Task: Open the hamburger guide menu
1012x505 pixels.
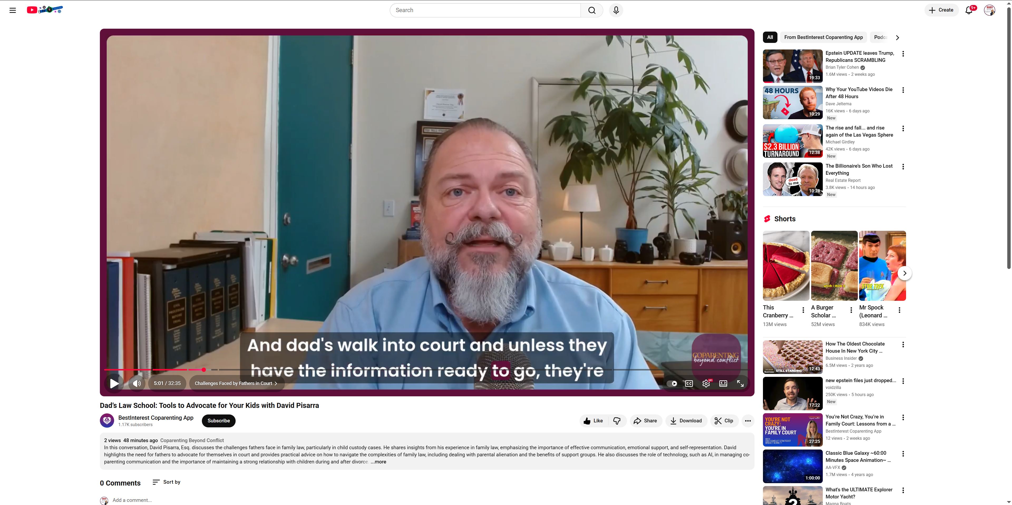Action: tap(13, 10)
